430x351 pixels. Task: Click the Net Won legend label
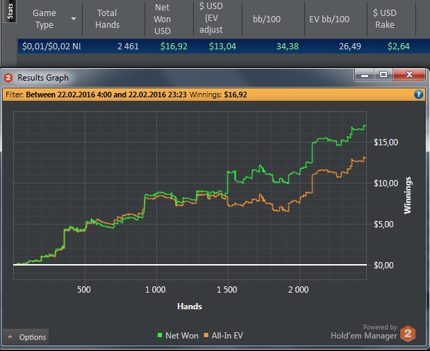pyautogui.click(x=182, y=335)
